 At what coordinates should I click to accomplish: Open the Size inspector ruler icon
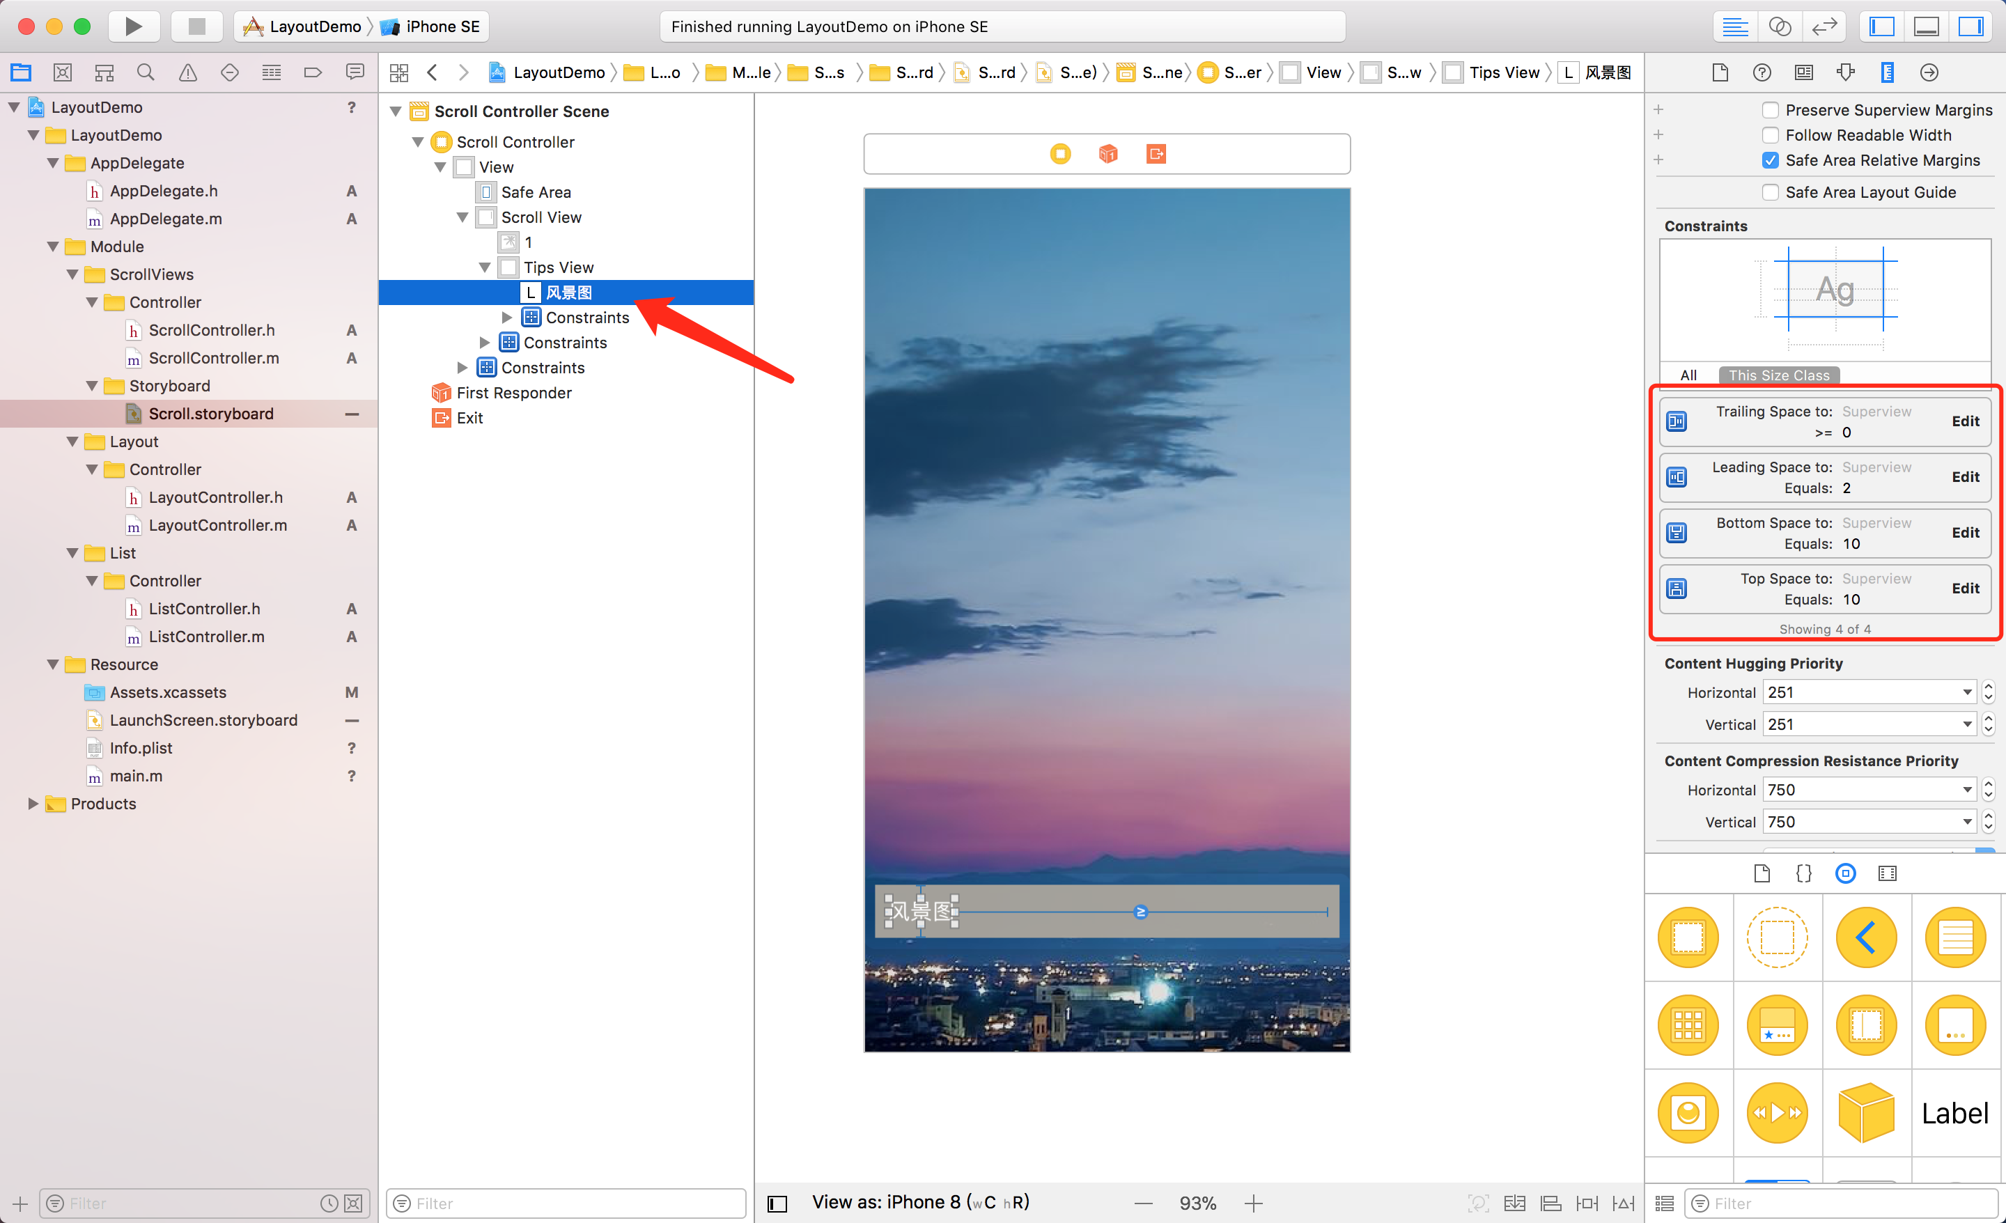1886,72
